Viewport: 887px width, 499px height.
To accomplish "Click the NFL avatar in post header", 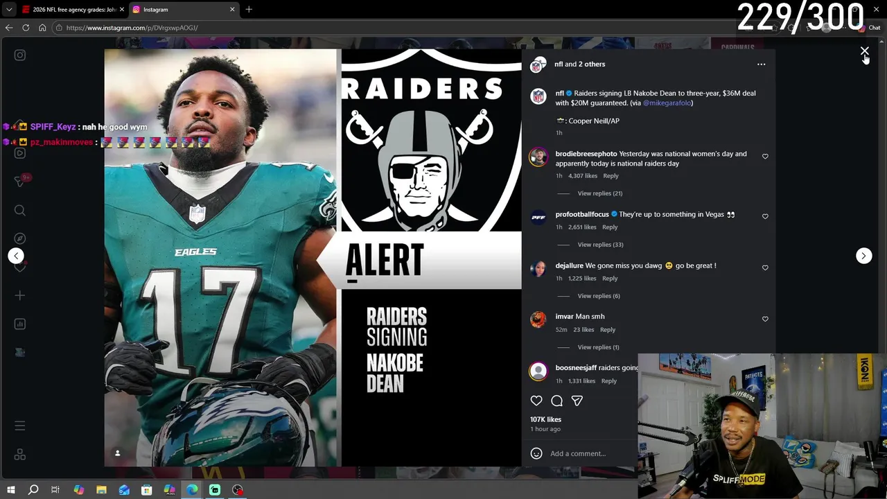I will [x=538, y=65].
